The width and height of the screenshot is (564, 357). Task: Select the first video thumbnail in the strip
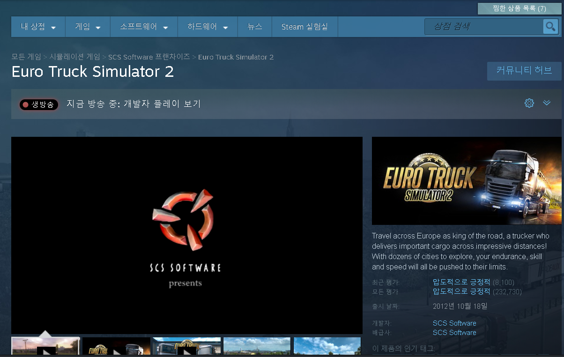point(45,346)
